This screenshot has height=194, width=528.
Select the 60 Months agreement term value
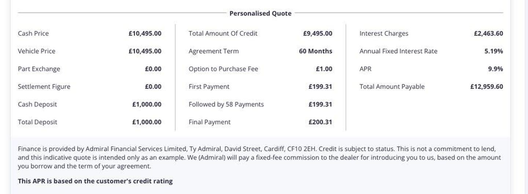[x=316, y=51]
